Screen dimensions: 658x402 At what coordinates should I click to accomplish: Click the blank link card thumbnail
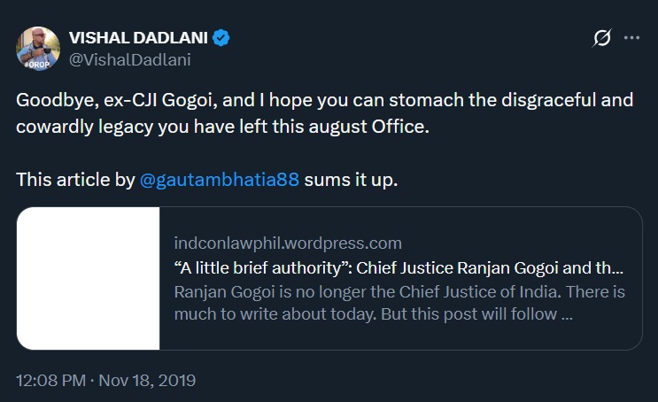coord(89,279)
